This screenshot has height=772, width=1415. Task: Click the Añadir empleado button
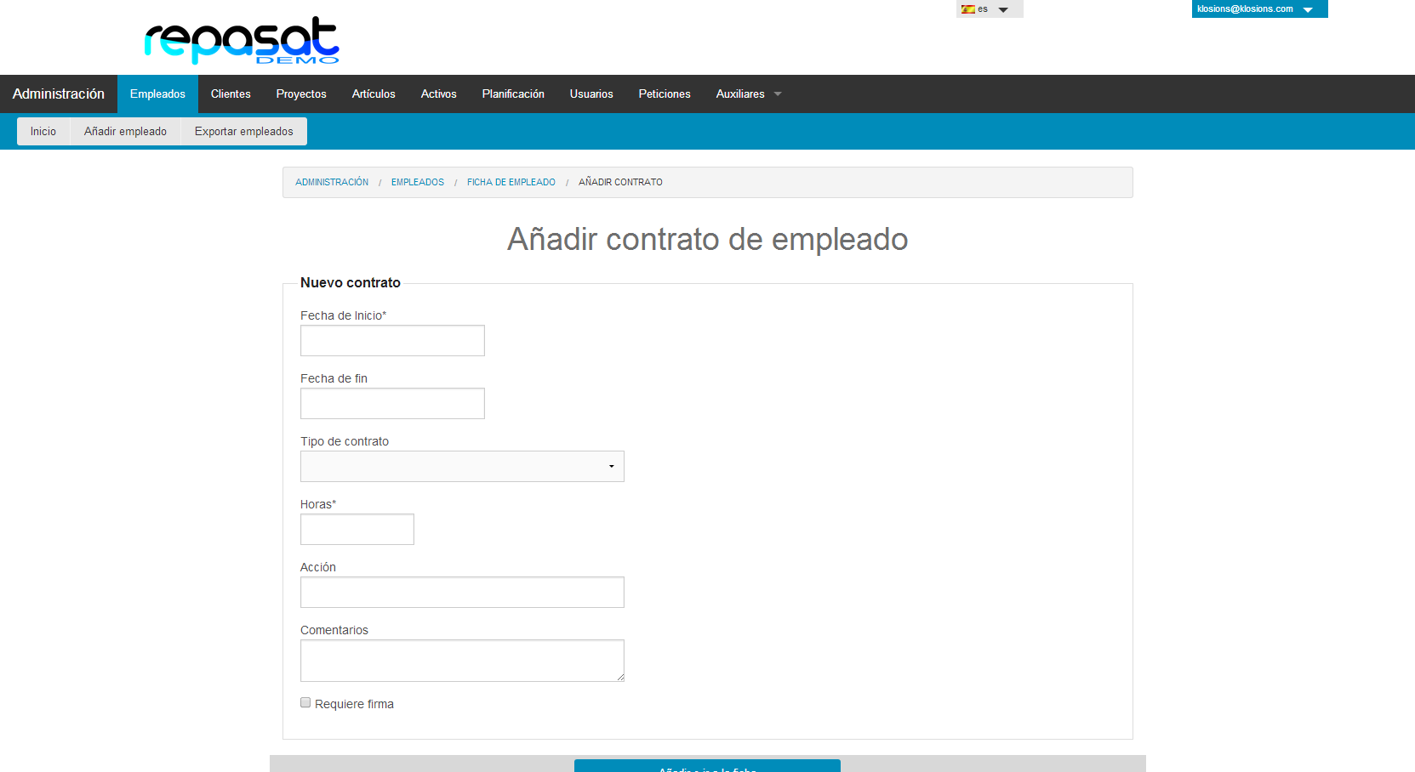125,131
